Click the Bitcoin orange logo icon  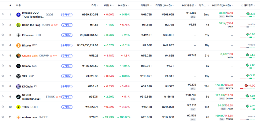pos(18,45)
